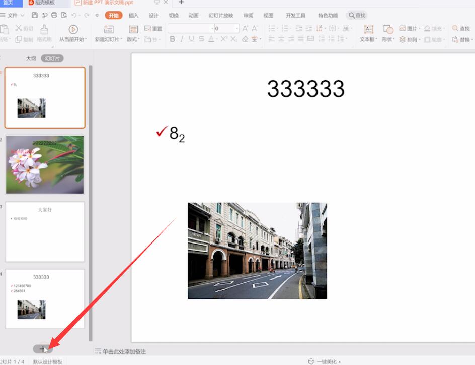
Task: Select the Format Painter brush icon
Action: click(44, 30)
